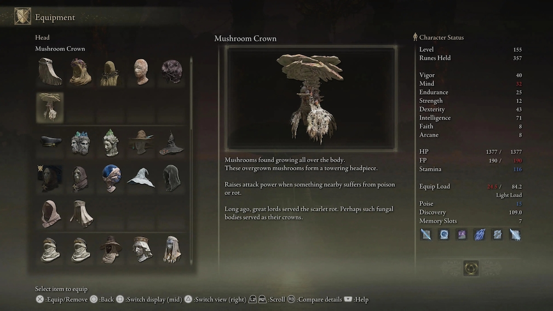Click the Mushroom Crown preview image

(311, 99)
